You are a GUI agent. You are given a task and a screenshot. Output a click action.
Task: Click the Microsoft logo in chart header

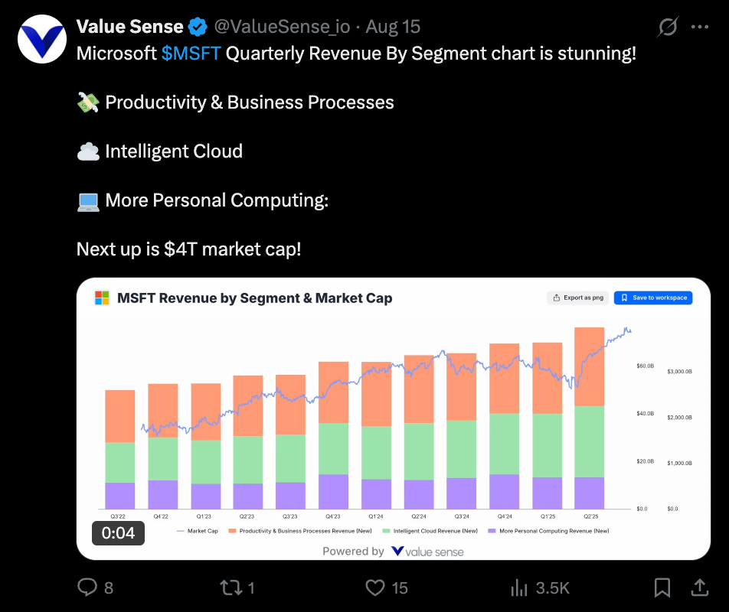pyautogui.click(x=102, y=298)
